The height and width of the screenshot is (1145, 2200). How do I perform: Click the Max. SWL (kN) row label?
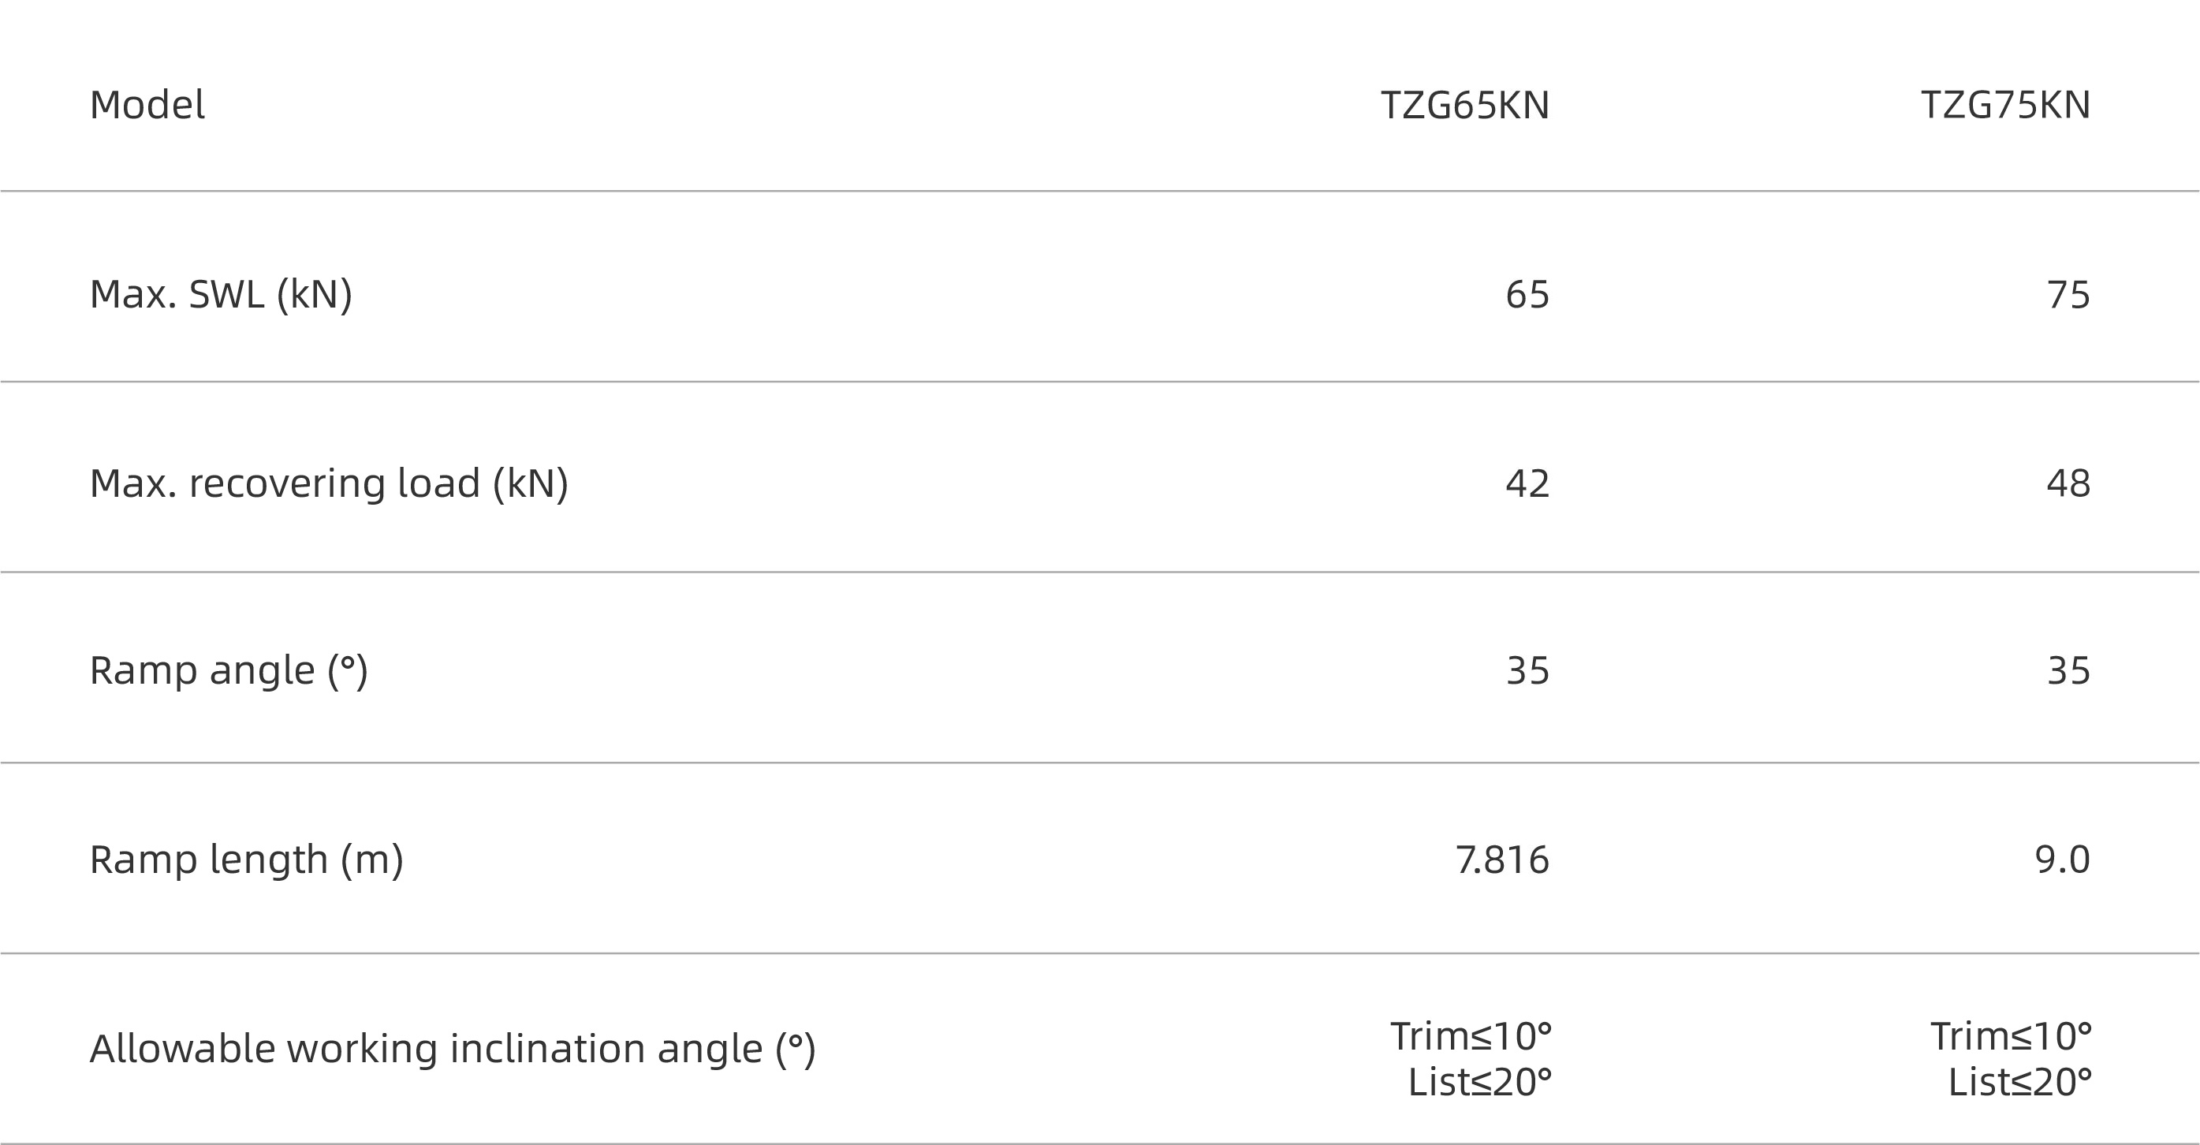220,296
